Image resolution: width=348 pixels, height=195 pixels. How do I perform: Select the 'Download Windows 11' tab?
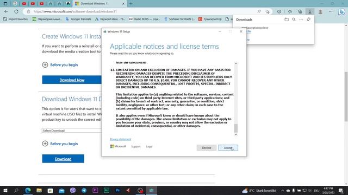point(100,4)
